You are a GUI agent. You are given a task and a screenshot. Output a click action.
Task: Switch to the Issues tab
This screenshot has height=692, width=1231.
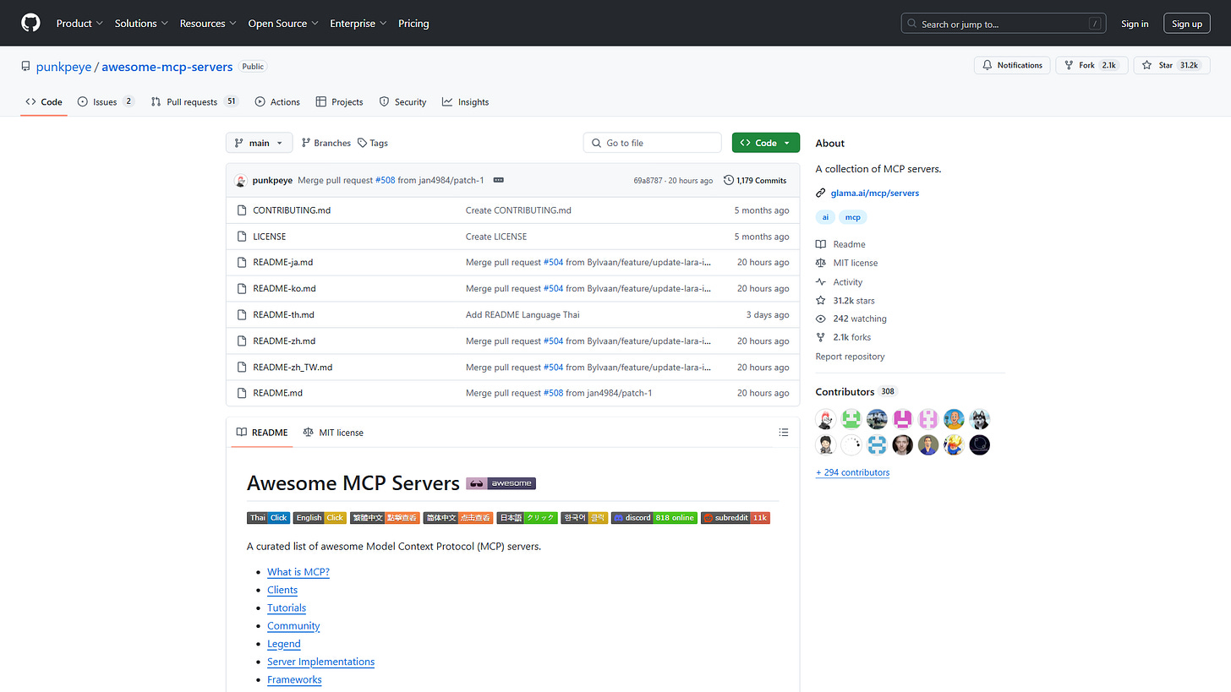point(106,101)
